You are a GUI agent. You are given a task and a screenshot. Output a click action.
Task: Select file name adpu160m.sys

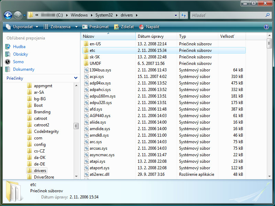[x=102, y=96]
